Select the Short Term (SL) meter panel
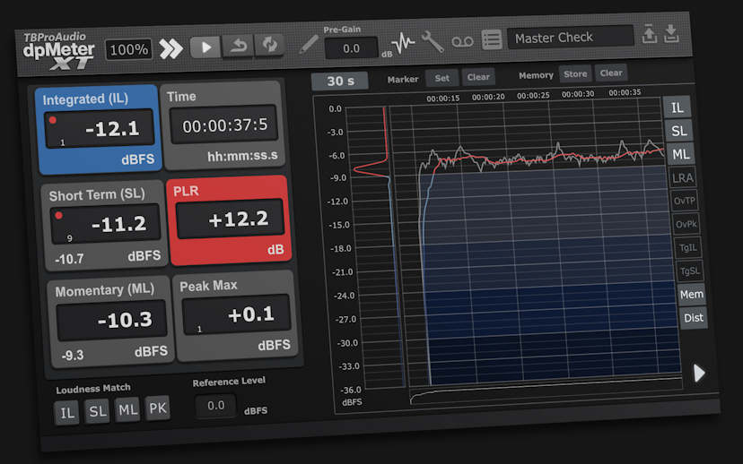743x464 pixels. click(x=104, y=226)
